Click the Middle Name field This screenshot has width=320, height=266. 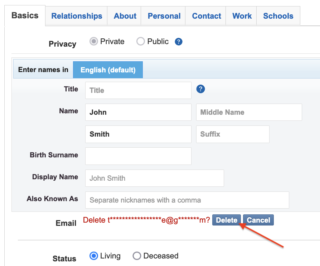[249, 112]
